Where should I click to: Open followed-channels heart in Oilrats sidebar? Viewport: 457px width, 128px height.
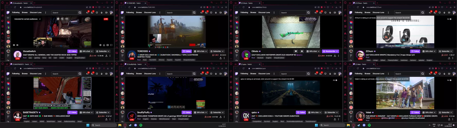click(236, 18)
